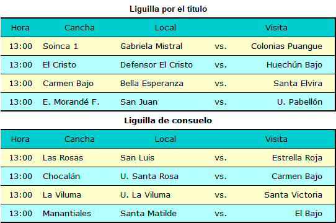Select the Liguilla de consuelo heading
This screenshot has height=223, width=336.
click(168, 121)
